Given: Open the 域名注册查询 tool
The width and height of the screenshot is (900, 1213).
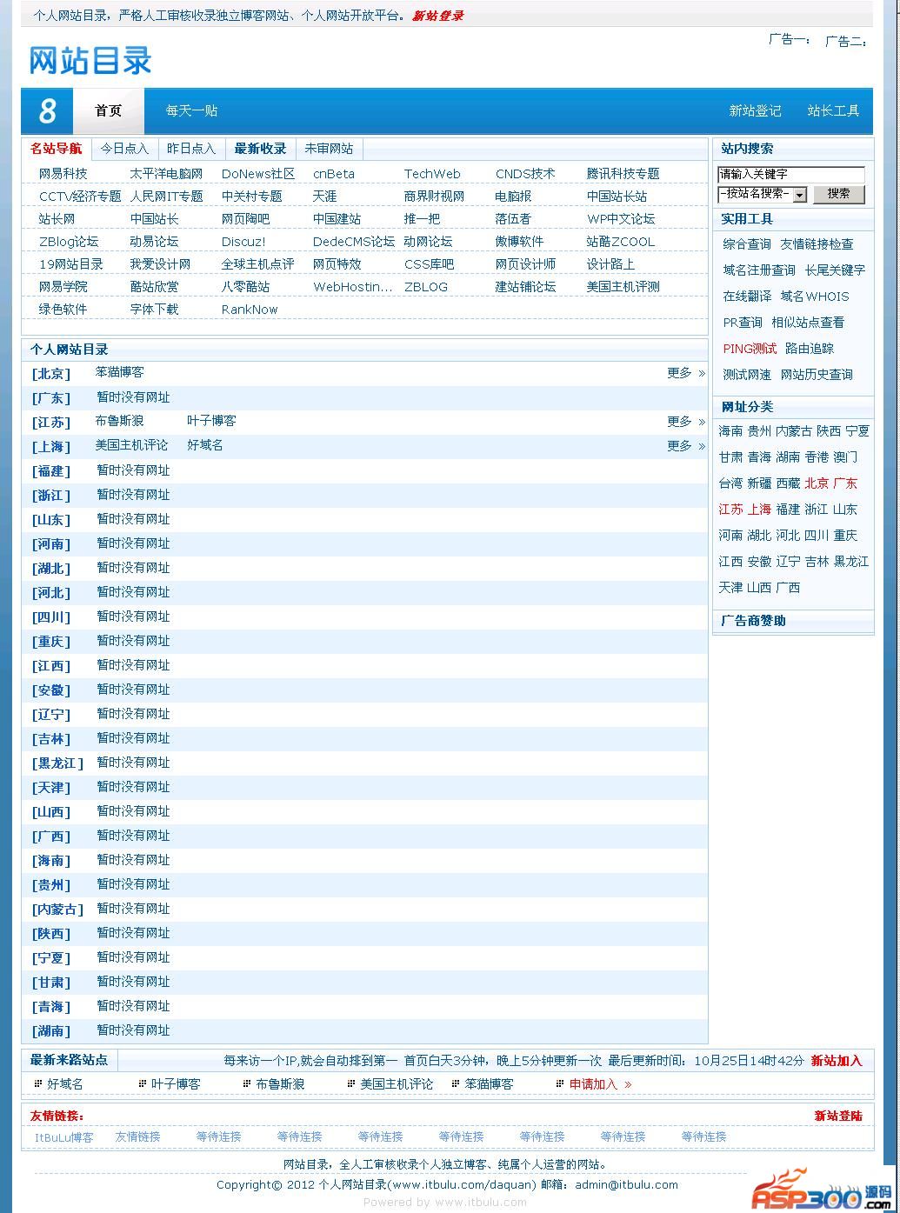Looking at the screenshot, I should [759, 270].
